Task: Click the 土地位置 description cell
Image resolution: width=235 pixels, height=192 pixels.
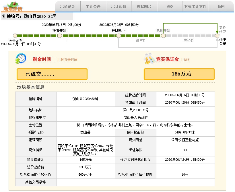Action: (x=136, y=125)
